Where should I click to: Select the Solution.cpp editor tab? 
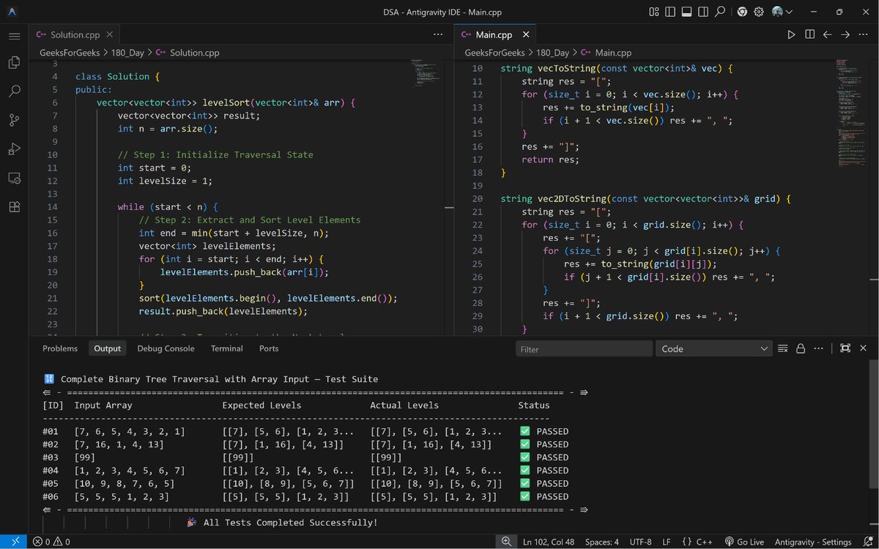(x=74, y=34)
